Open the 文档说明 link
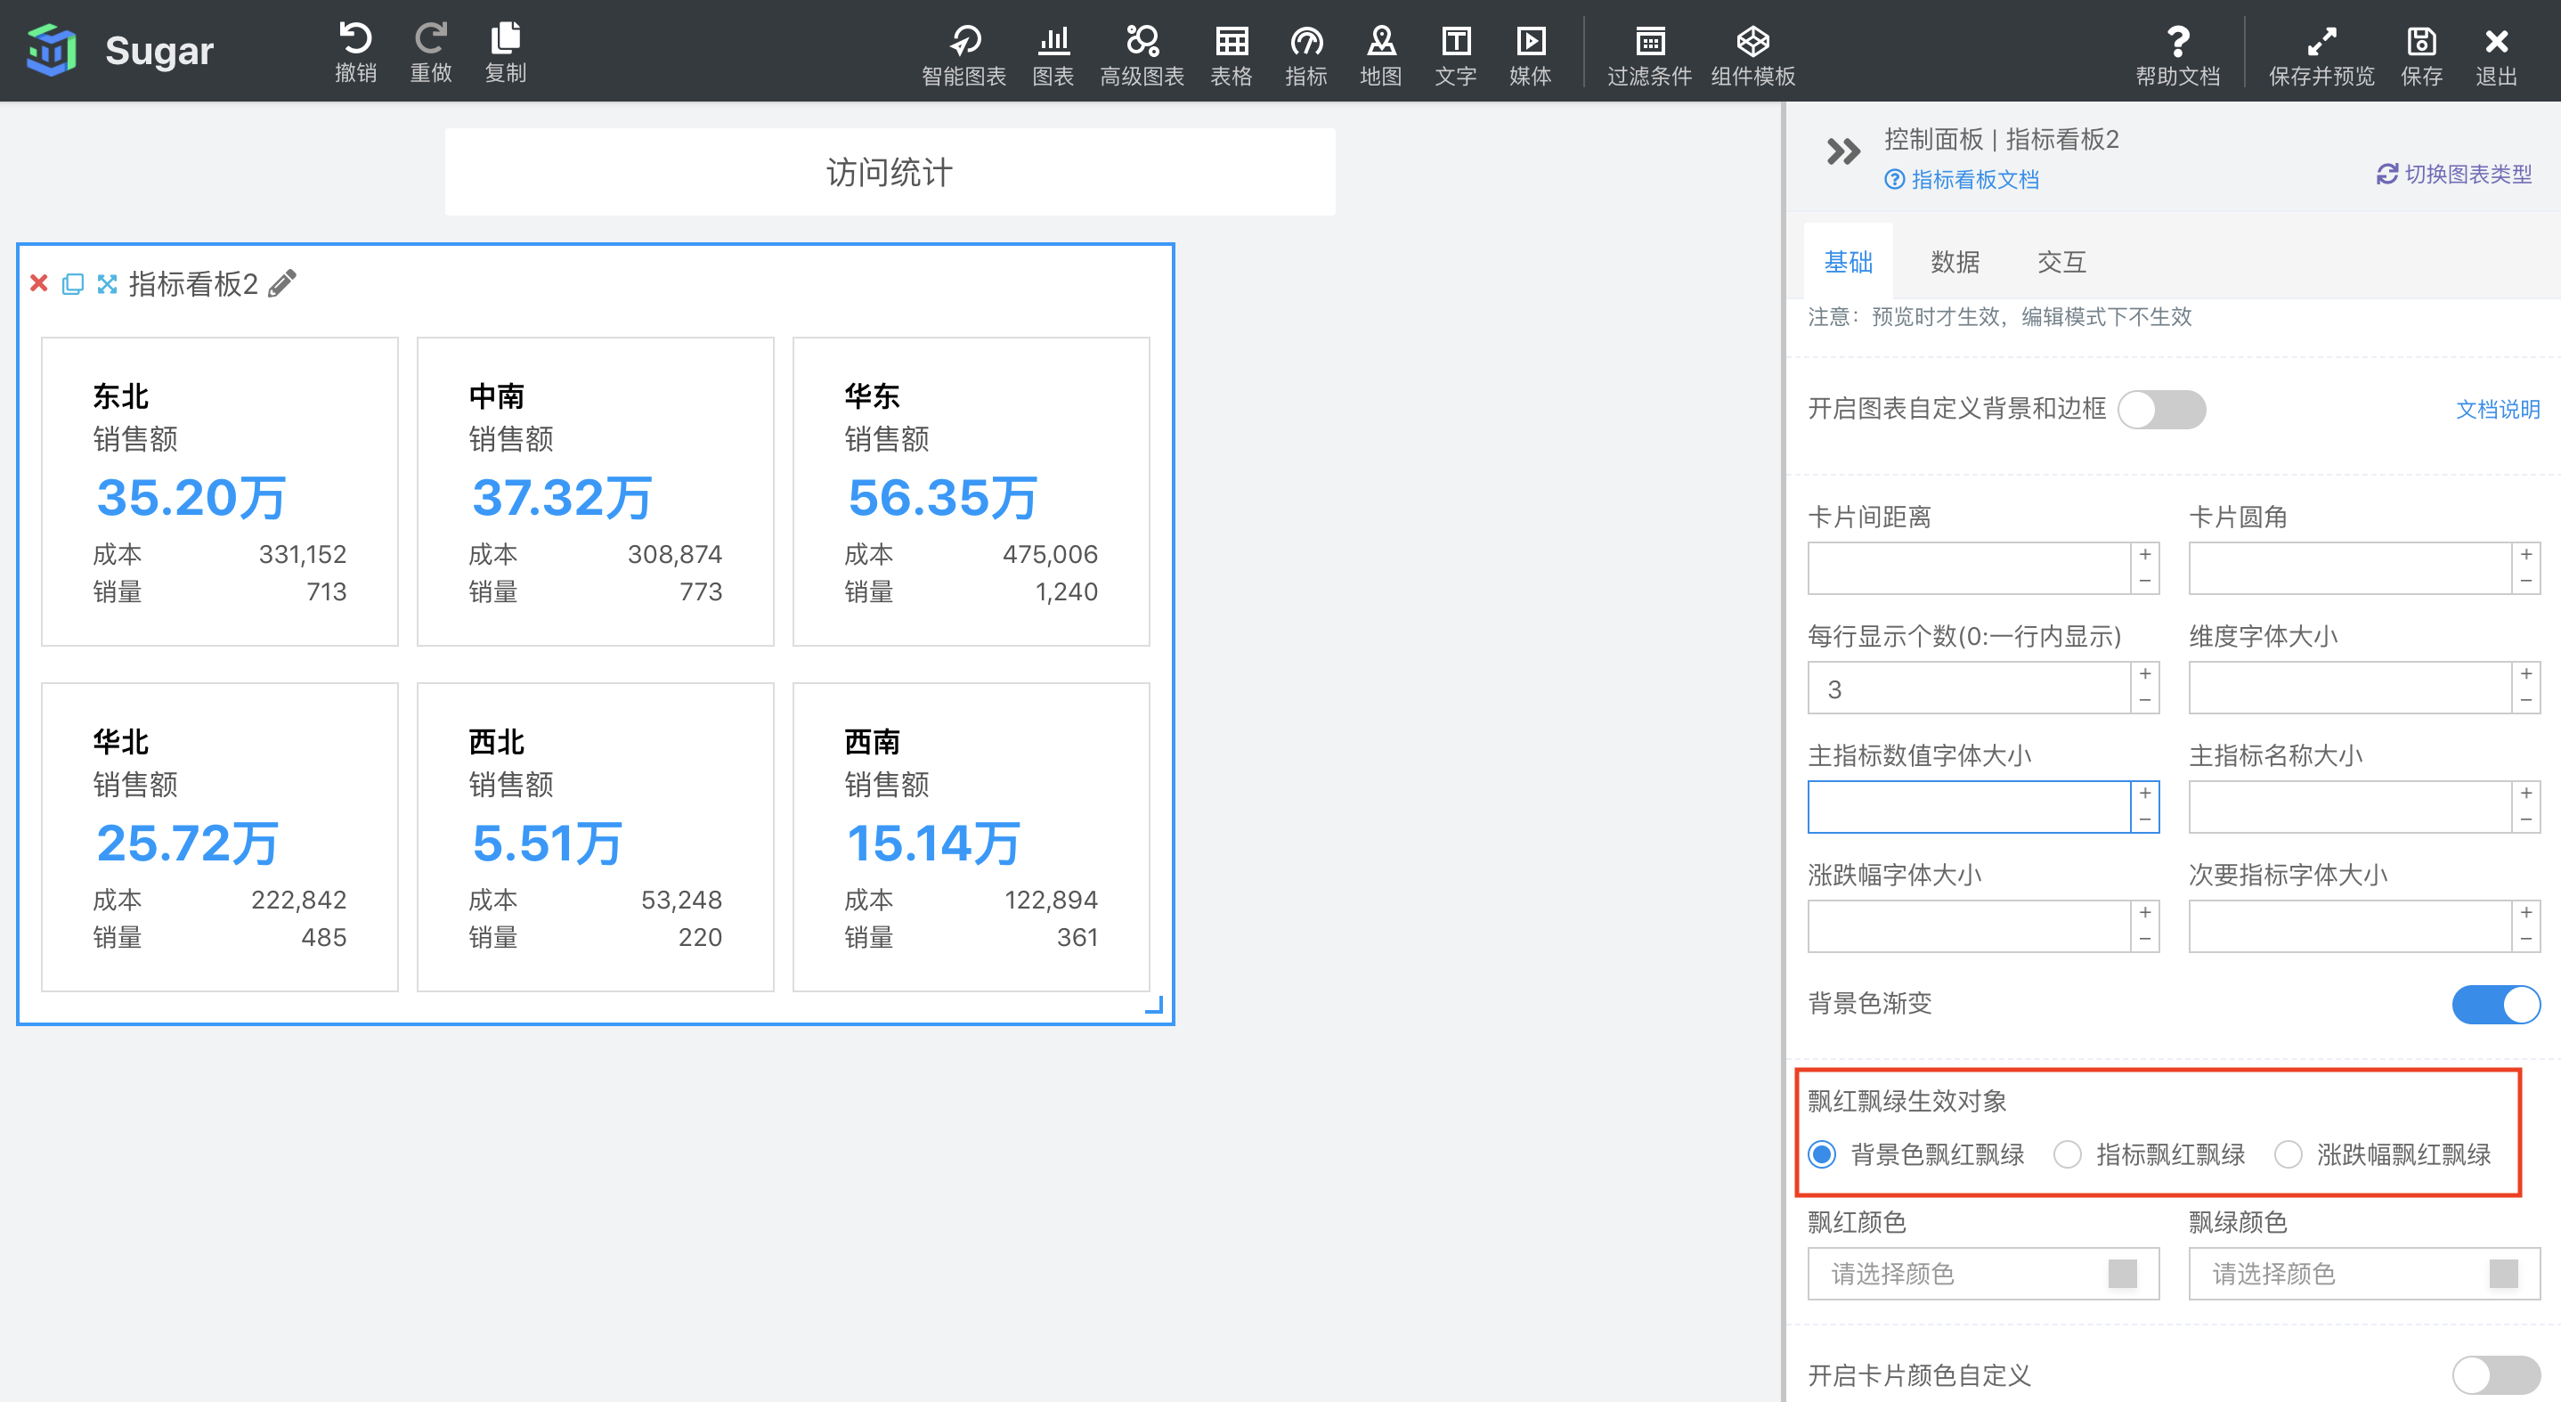This screenshot has width=2561, height=1402. (2498, 410)
